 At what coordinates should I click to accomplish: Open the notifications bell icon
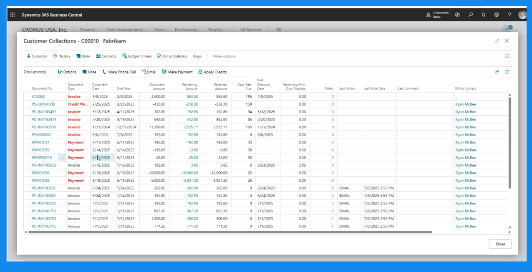(484, 15)
